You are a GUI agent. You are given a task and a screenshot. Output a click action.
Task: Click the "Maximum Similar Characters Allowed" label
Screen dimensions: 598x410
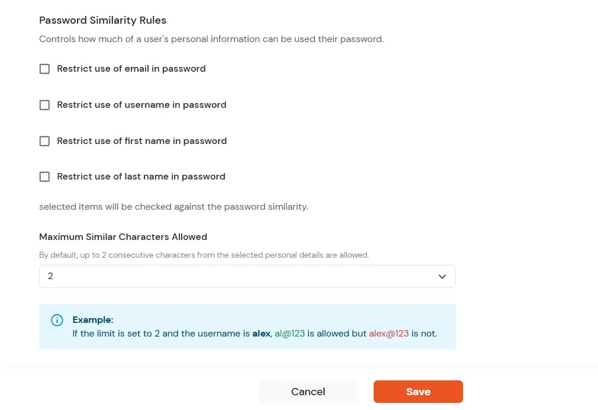pyautogui.click(x=123, y=236)
